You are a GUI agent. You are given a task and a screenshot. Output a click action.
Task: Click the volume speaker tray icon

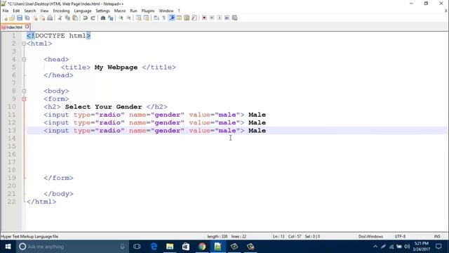(x=407, y=247)
